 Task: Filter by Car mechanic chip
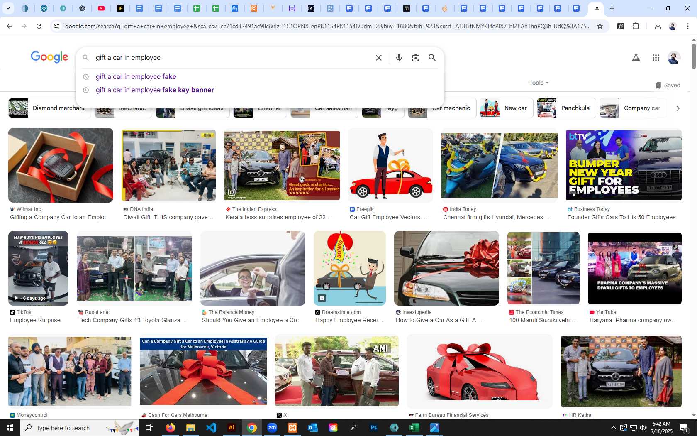[442, 108]
